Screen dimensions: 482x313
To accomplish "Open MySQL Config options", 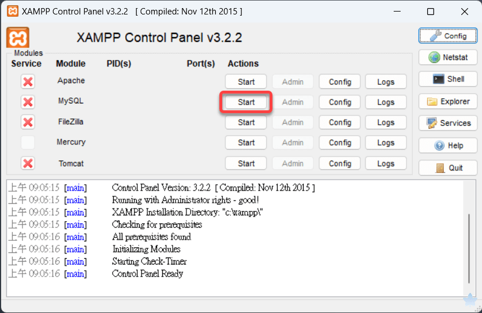I will coord(339,102).
